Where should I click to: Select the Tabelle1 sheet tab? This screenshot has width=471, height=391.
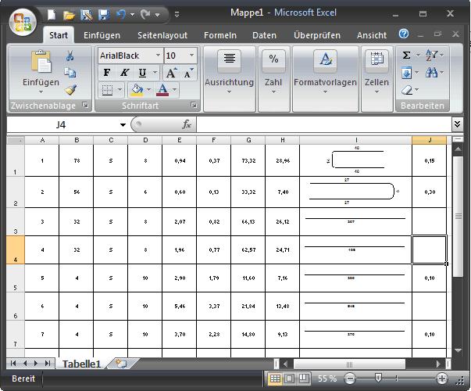81,364
